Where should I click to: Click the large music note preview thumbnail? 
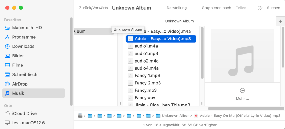tap(242, 56)
